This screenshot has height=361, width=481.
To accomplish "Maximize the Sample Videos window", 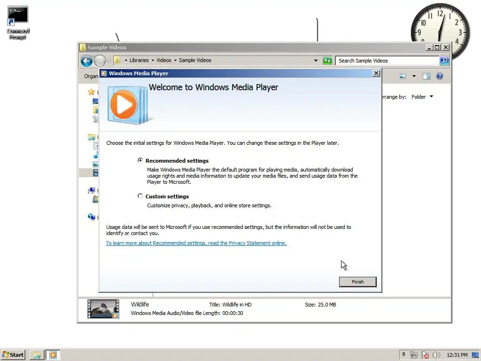I will pyautogui.click(x=437, y=47).
